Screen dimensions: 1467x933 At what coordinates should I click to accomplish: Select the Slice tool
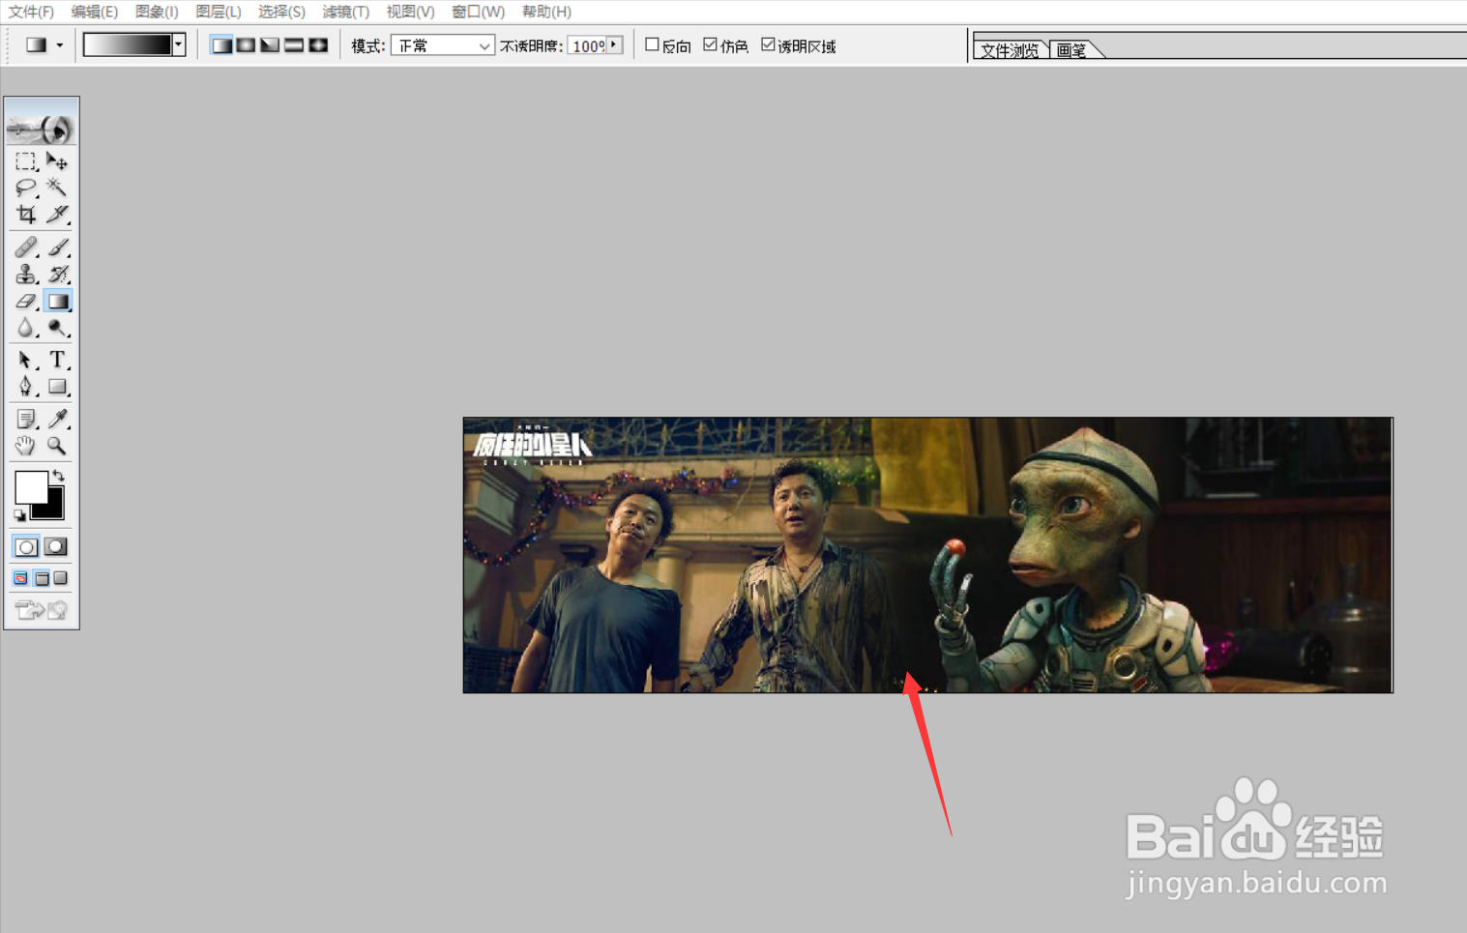point(57,214)
